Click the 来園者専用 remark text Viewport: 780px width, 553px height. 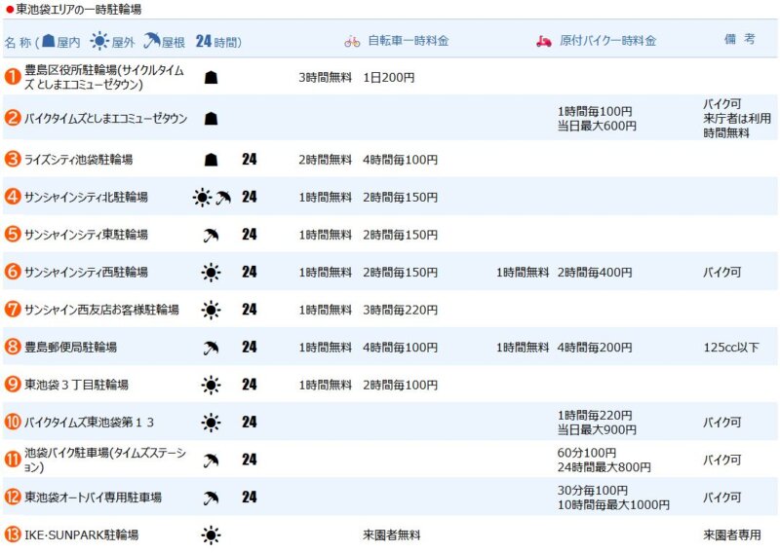pos(731,535)
